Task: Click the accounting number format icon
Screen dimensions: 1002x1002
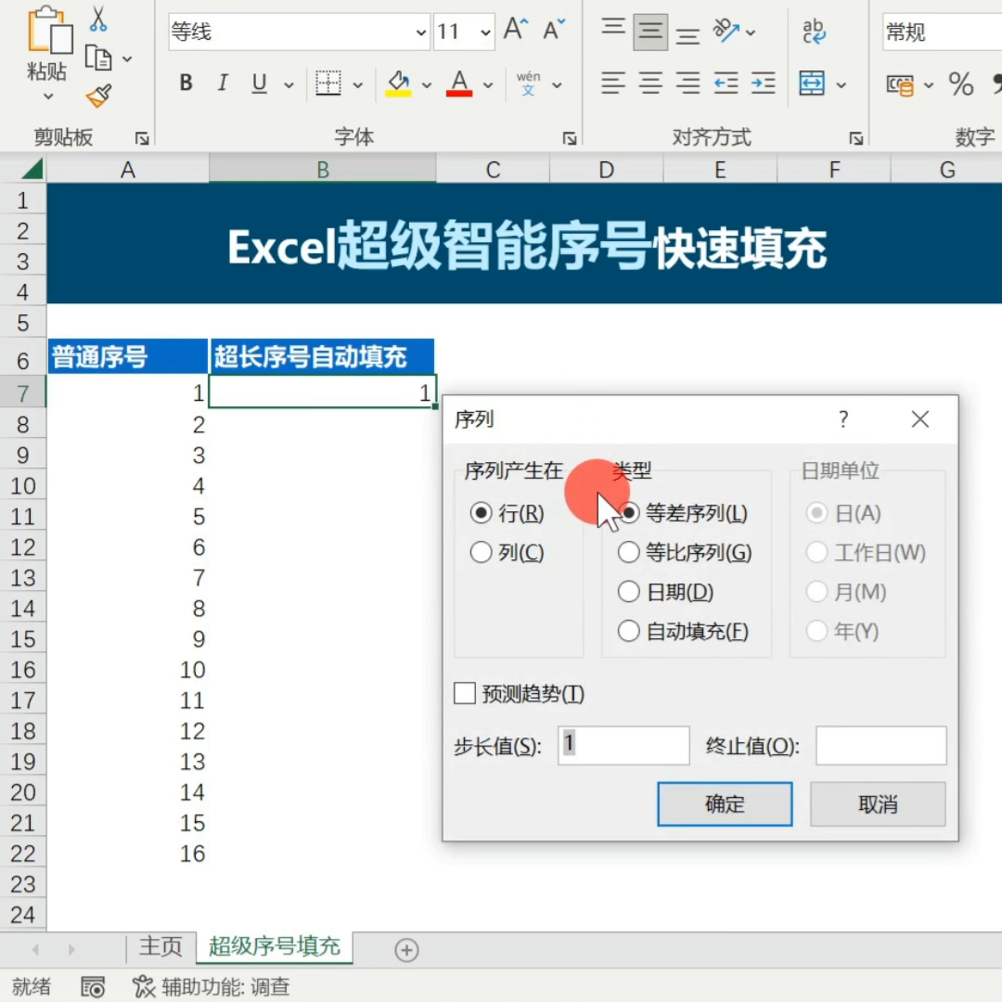Action: (x=900, y=84)
